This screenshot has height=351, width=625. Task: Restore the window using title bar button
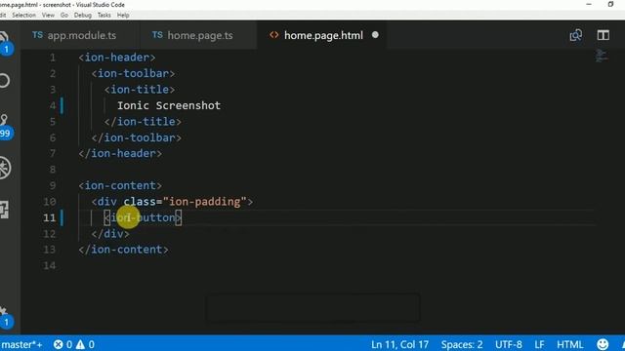click(610, 4)
